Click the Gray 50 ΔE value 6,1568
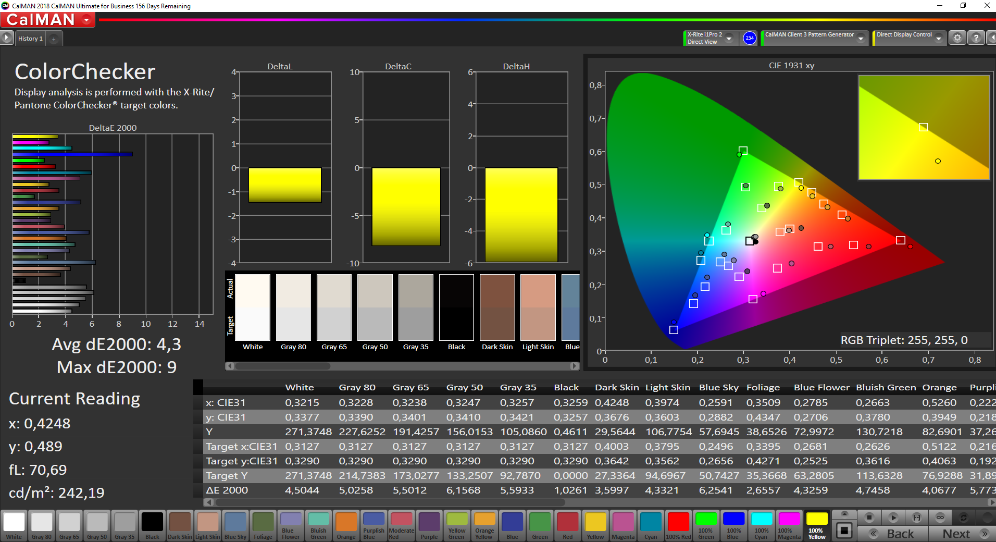The height and width of the screenshot is (542, 996). coord(465,490)
